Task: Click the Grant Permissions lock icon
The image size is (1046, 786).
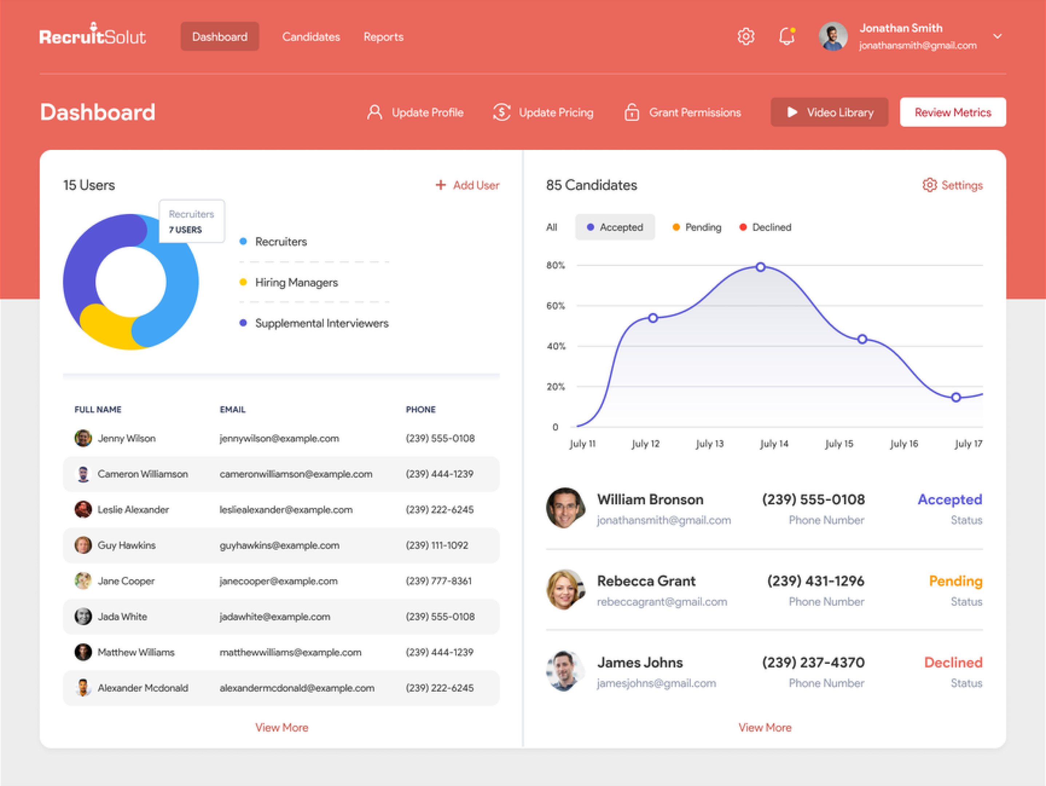Action: tap(631, 112)
